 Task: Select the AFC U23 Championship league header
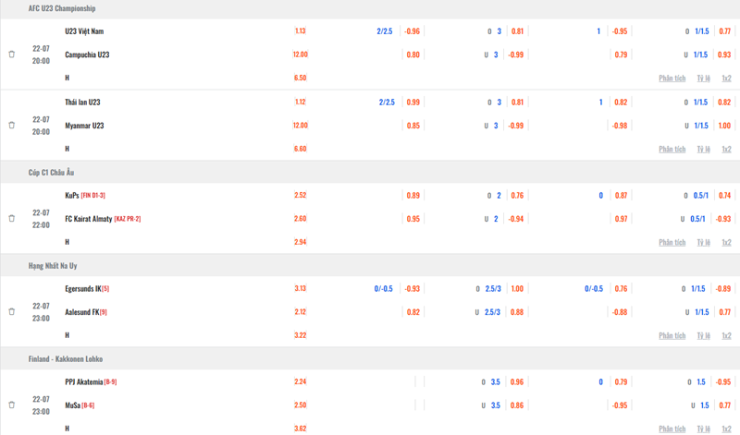pyautogui.click(x=62, y=8)
